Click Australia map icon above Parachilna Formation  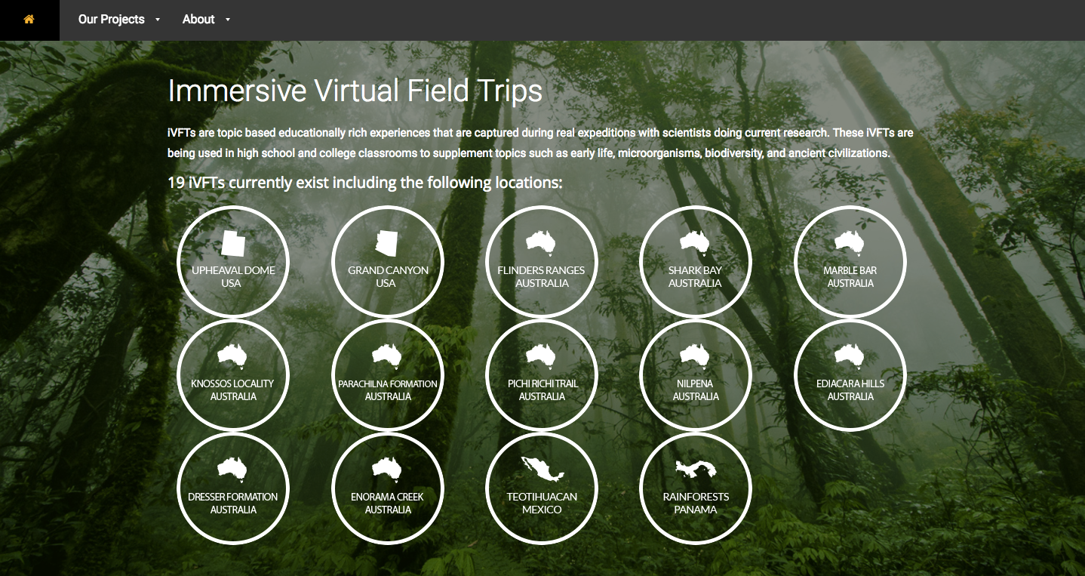pyautogui.click(x=387, y=355)
